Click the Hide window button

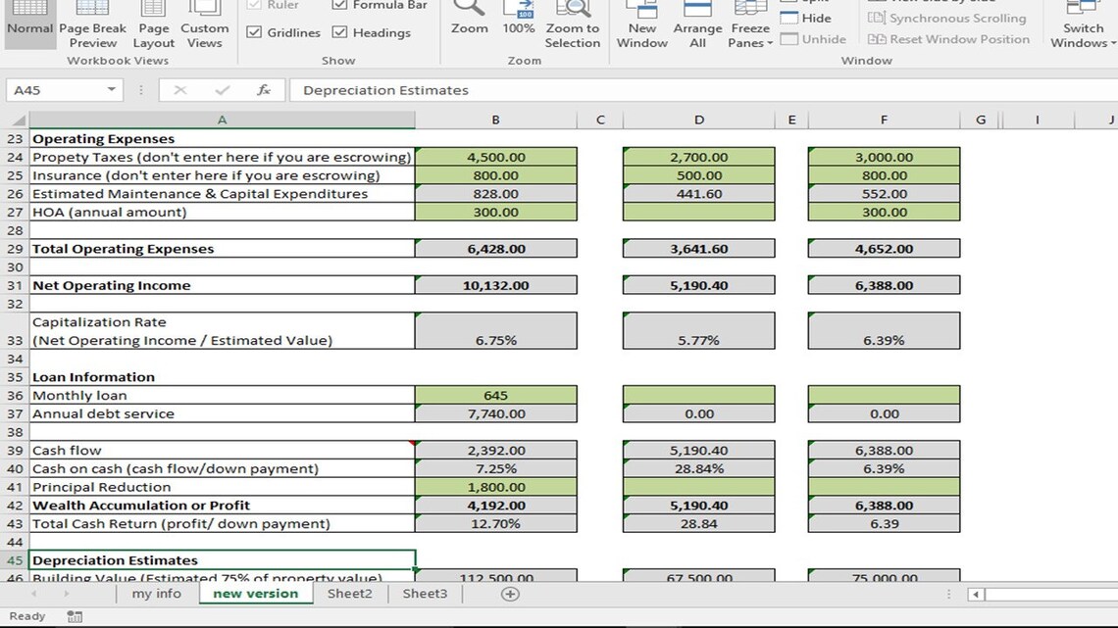coord(807,18)
